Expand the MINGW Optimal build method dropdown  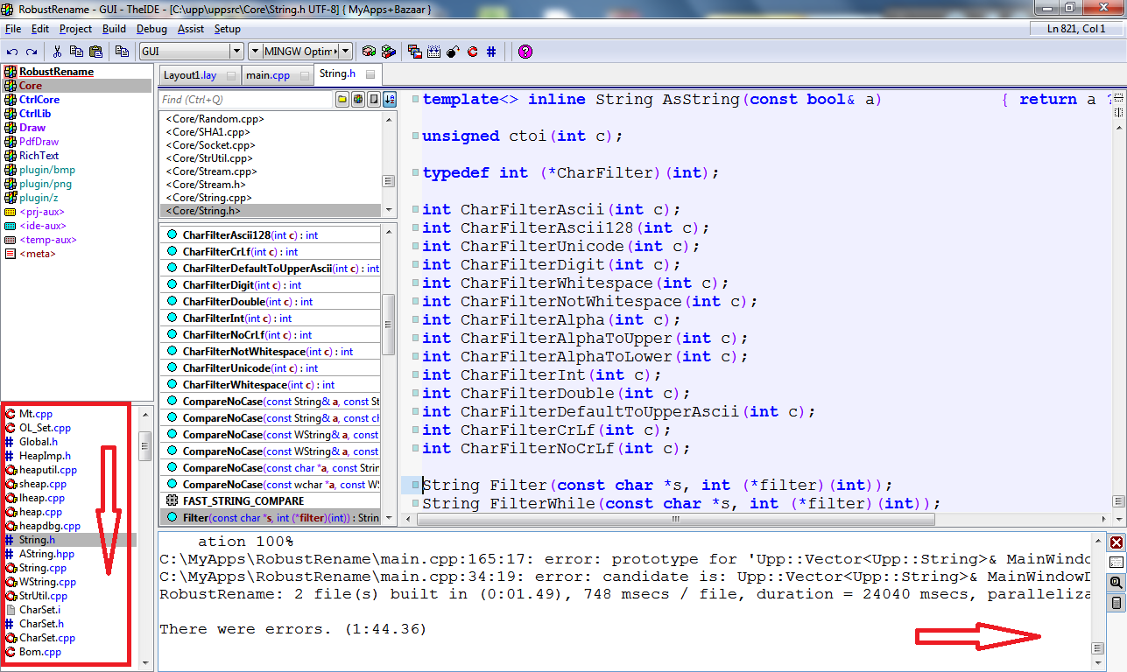click(x=346, y=52)
